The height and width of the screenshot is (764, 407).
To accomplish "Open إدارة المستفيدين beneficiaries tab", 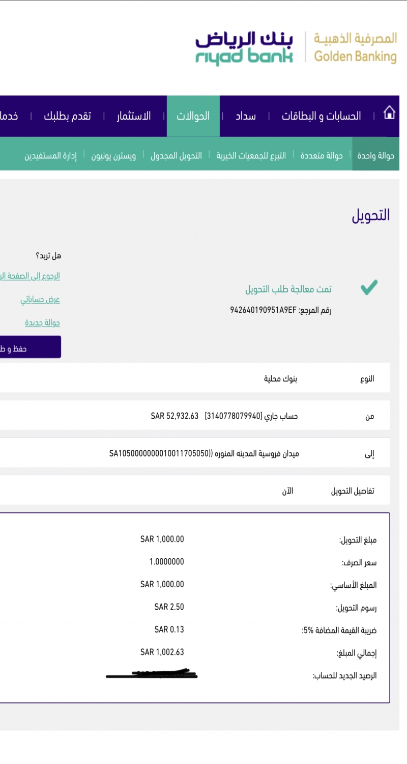I will (x=50, y=155).
